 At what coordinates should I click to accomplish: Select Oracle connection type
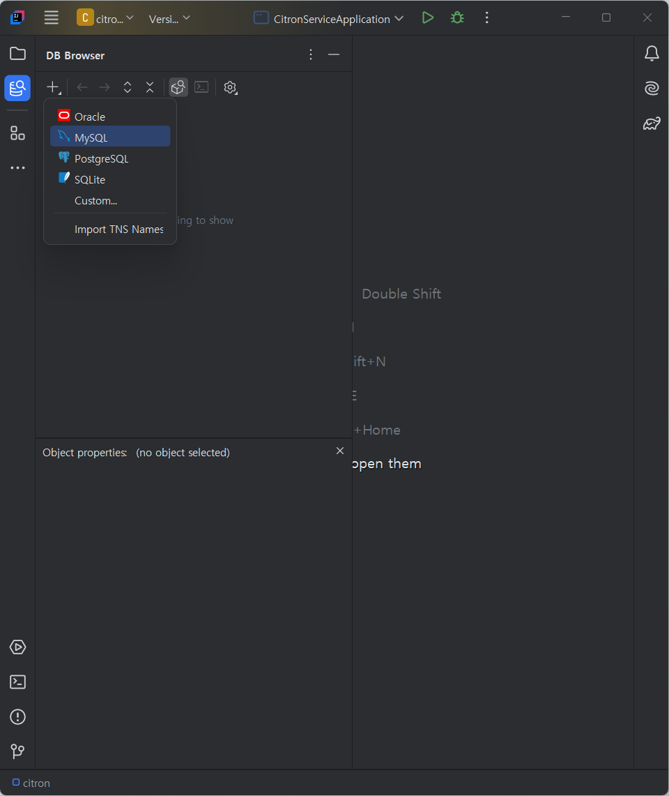(110, 117)
